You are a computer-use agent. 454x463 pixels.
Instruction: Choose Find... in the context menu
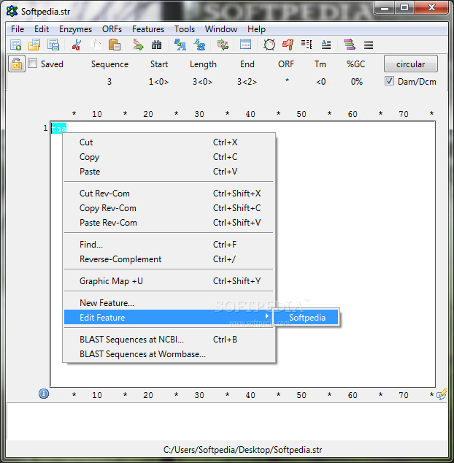point(169,244)
